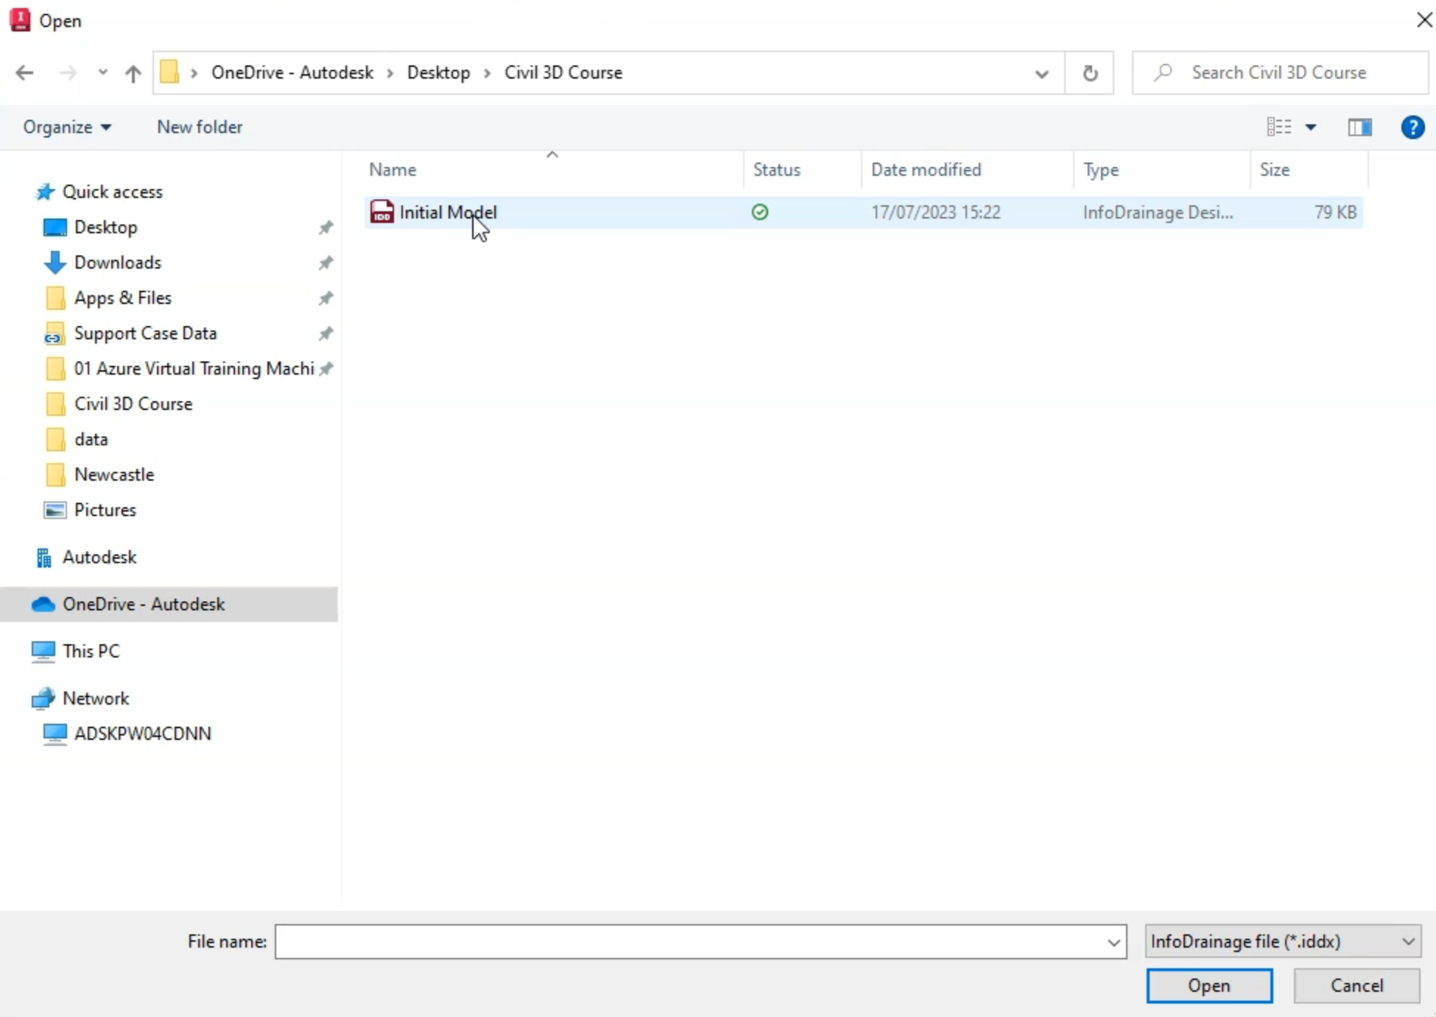Click OneDrive - Autodesk in the breadcrumb

(292, 72)
